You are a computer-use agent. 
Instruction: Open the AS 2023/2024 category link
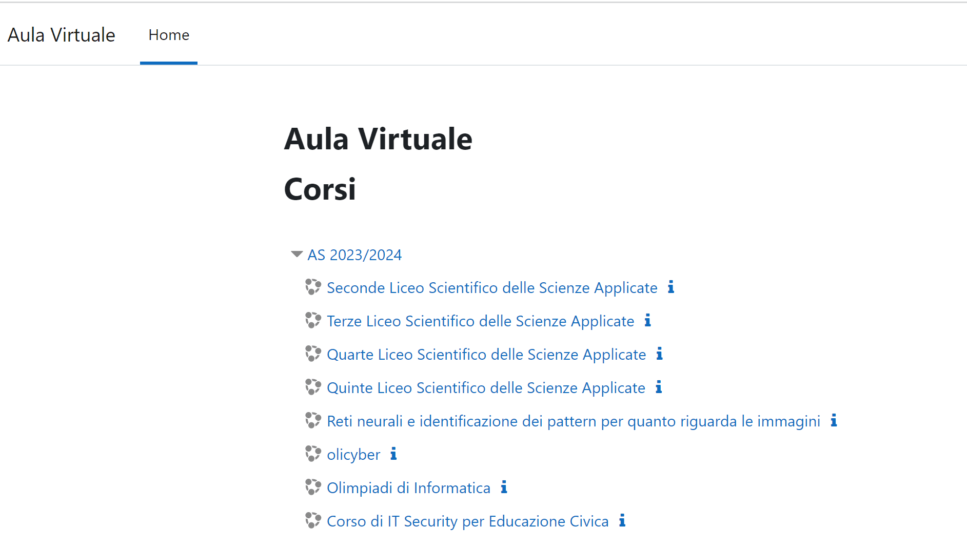pos(354,255)
